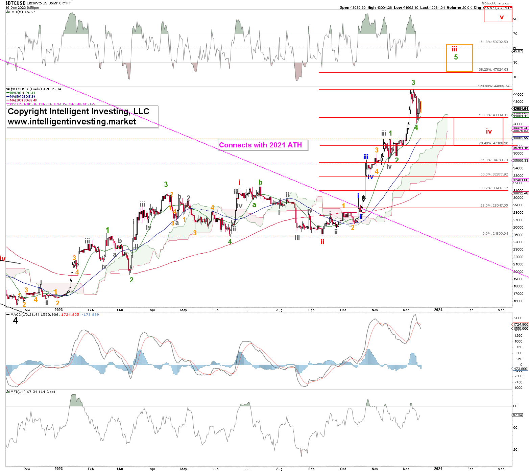Click the '50.0%: 32877.92' Fibonacci label
Viewport: 529px width, 472px height.
tap(494, 174)
